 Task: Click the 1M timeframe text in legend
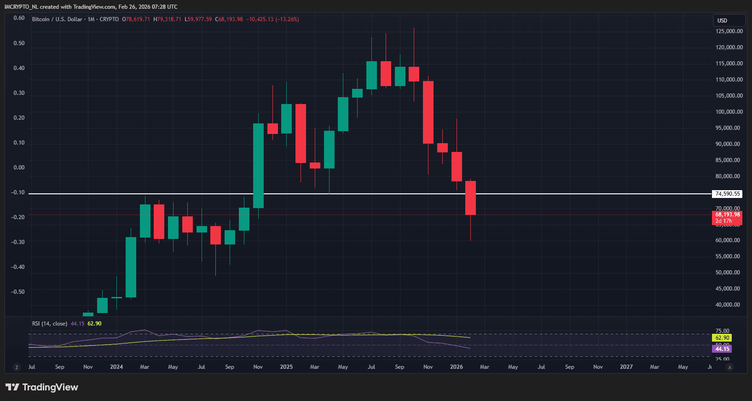[91, 19]
